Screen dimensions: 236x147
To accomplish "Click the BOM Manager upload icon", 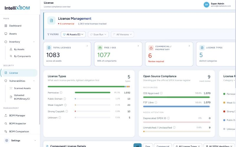I will point(6,115).
